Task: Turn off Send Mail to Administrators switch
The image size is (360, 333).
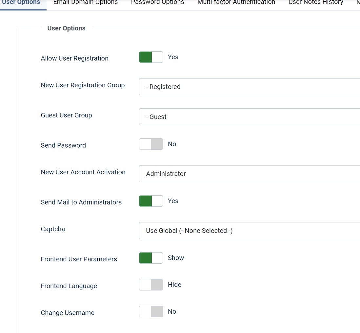Action: point(151,201)
